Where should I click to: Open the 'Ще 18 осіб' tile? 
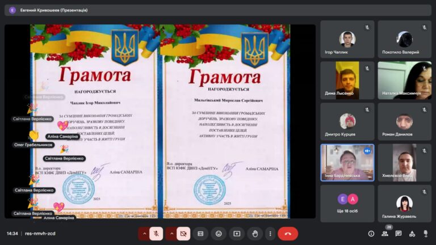(x=347, y=204)
